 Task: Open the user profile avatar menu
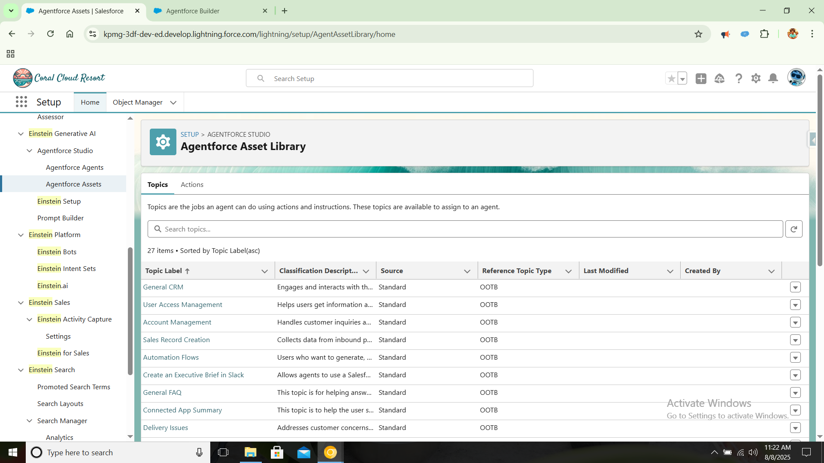pyautogui.click(x=796, y=78)
